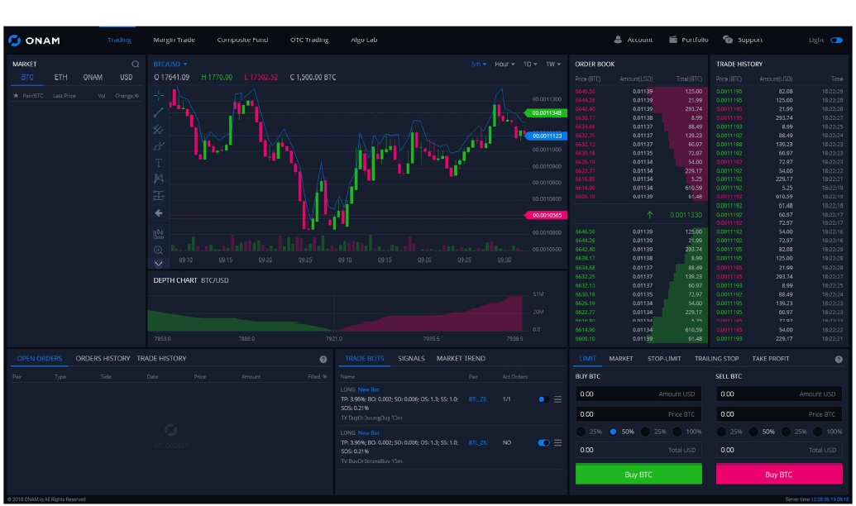Switch to Take Profit order tab
856x506 pixels.
[x=770, y=359]
